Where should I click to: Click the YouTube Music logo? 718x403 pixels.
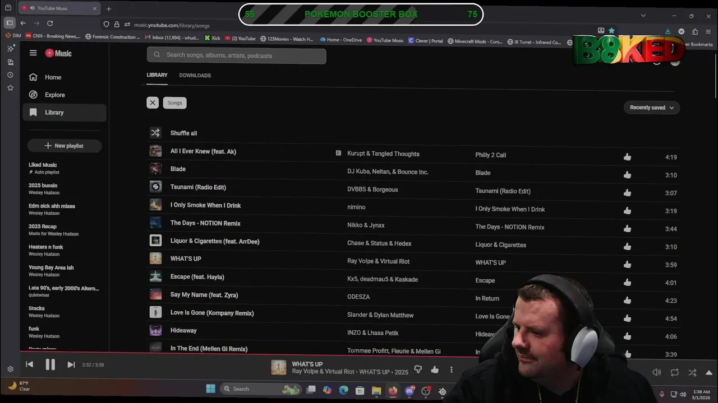[58, 53]
